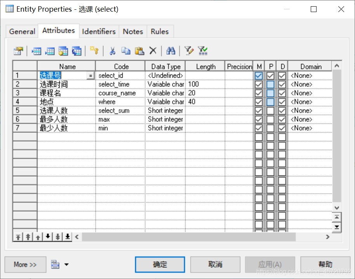
Task: Switch to the Identifiers tab
Action: pos(99,31)
